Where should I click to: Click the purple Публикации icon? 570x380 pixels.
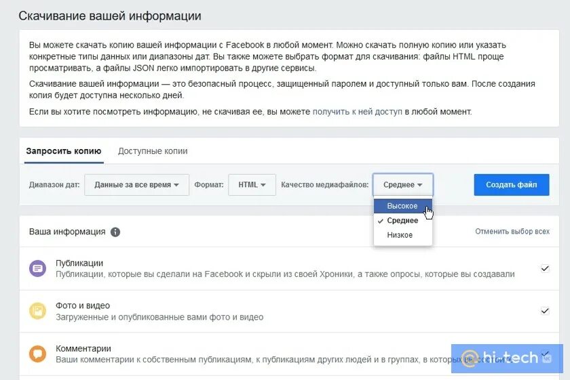click(37, 269)
